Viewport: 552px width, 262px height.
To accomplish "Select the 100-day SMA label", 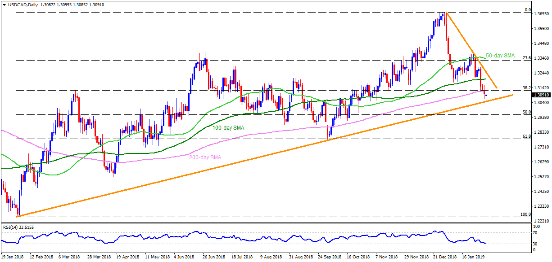I will tap(228, 128).
